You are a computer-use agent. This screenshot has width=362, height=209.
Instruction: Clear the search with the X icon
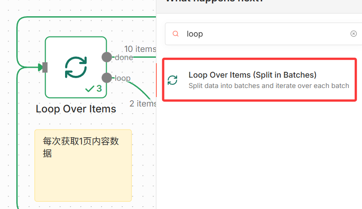point(353,34)
